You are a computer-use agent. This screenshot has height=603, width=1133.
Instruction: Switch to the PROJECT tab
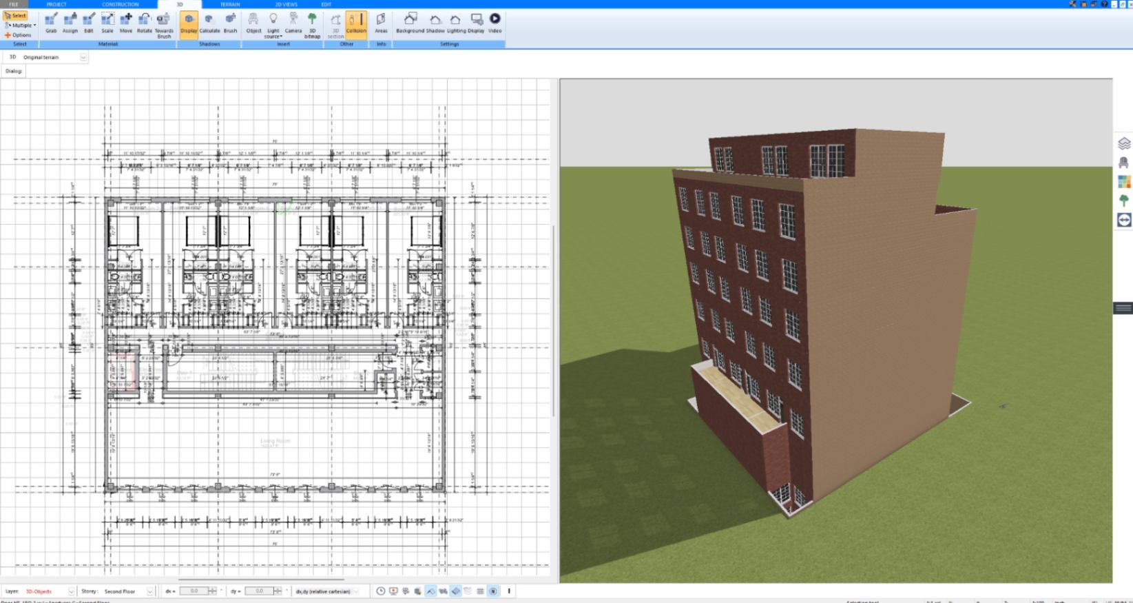pos(56,4)
